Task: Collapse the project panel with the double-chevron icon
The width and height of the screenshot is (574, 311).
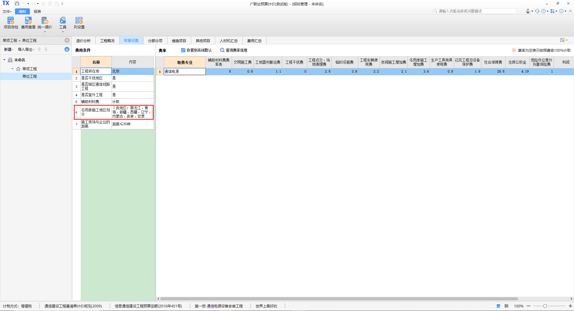Action: click(67, 40)
